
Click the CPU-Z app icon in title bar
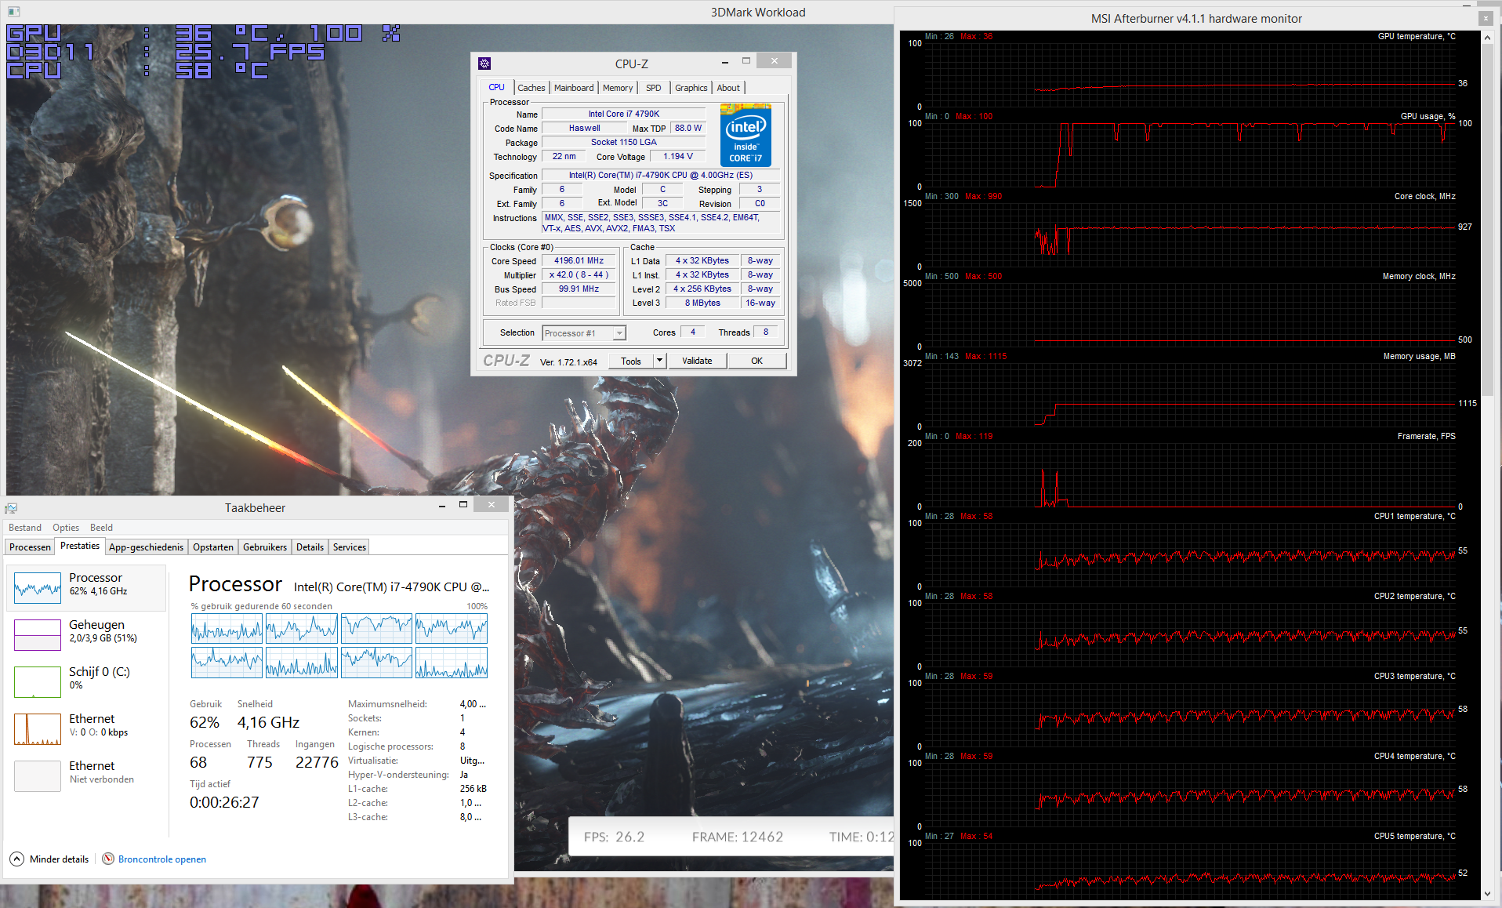(484, 64)
